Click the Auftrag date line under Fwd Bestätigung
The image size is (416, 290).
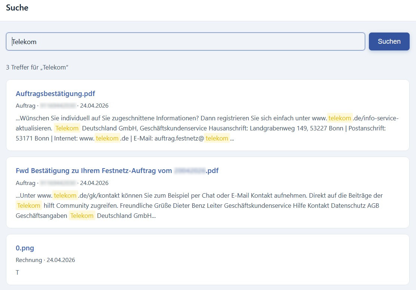coord(62,183)
